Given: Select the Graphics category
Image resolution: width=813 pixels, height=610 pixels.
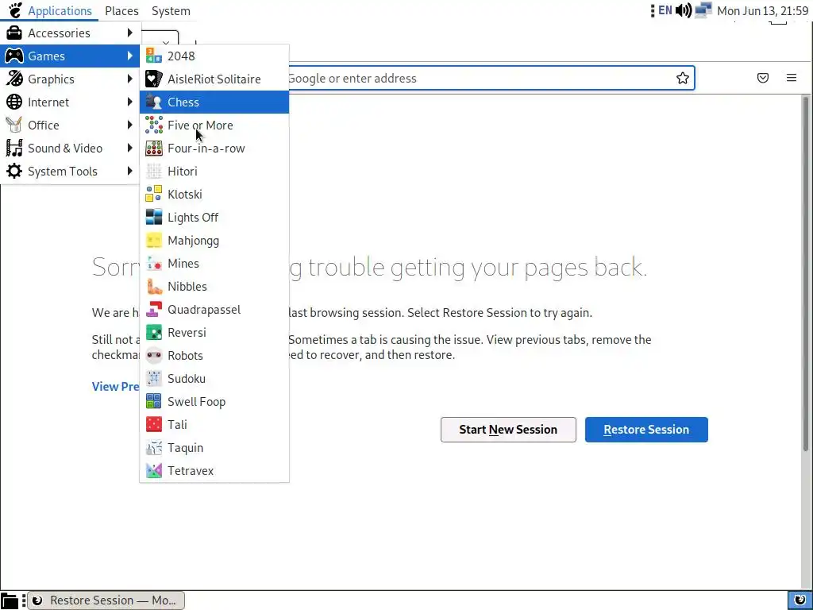Looking at the screenshot, I should point(71,79).
